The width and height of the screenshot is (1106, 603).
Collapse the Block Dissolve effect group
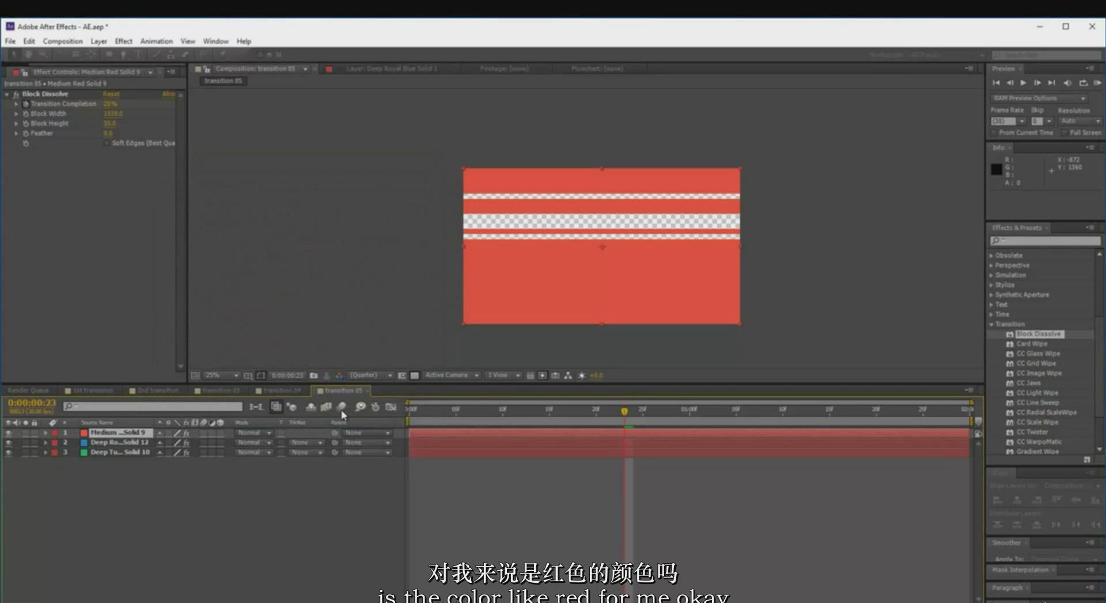(7, 94)
